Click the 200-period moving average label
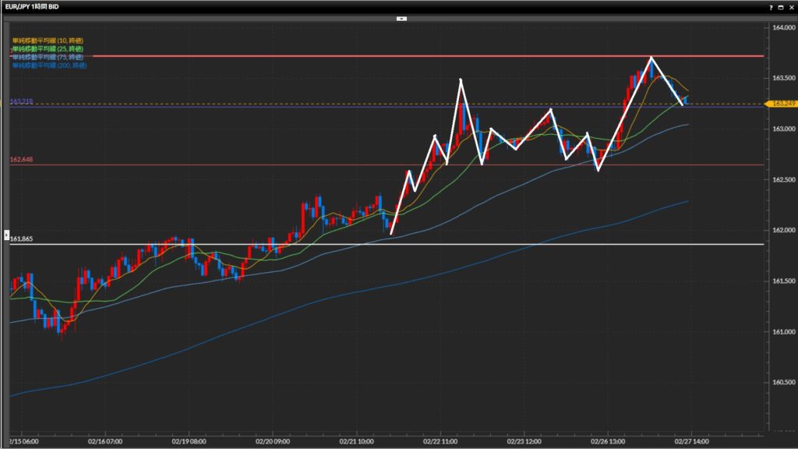Viewport: 798px width, 449px height. (x=50, y=65)
